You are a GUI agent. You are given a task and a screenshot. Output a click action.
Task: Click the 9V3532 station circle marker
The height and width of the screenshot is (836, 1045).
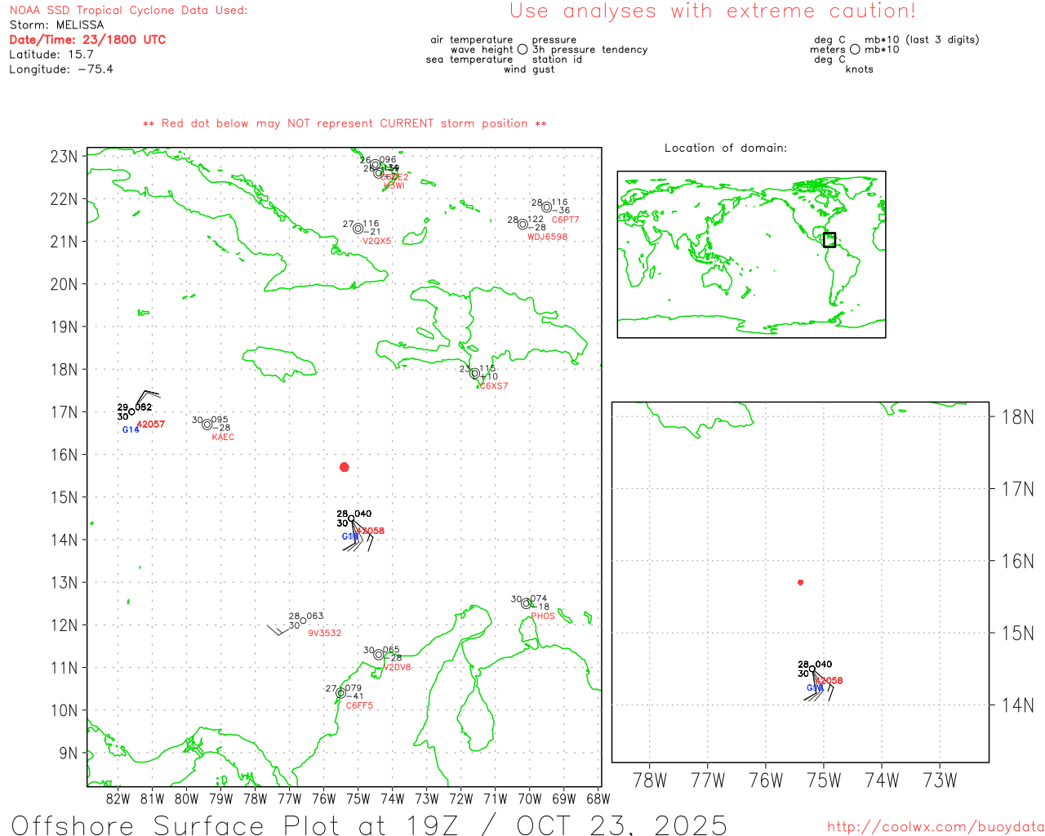pos(303,620)
